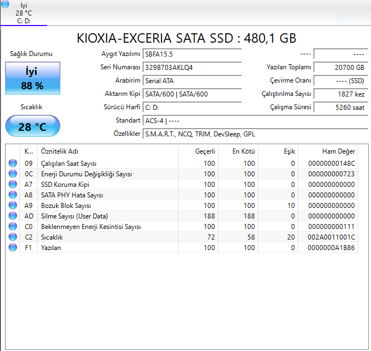The image size is (371, 351).
Task: Click the serial number field 329B703AKLQ4
Action: [x=192, y=68]
